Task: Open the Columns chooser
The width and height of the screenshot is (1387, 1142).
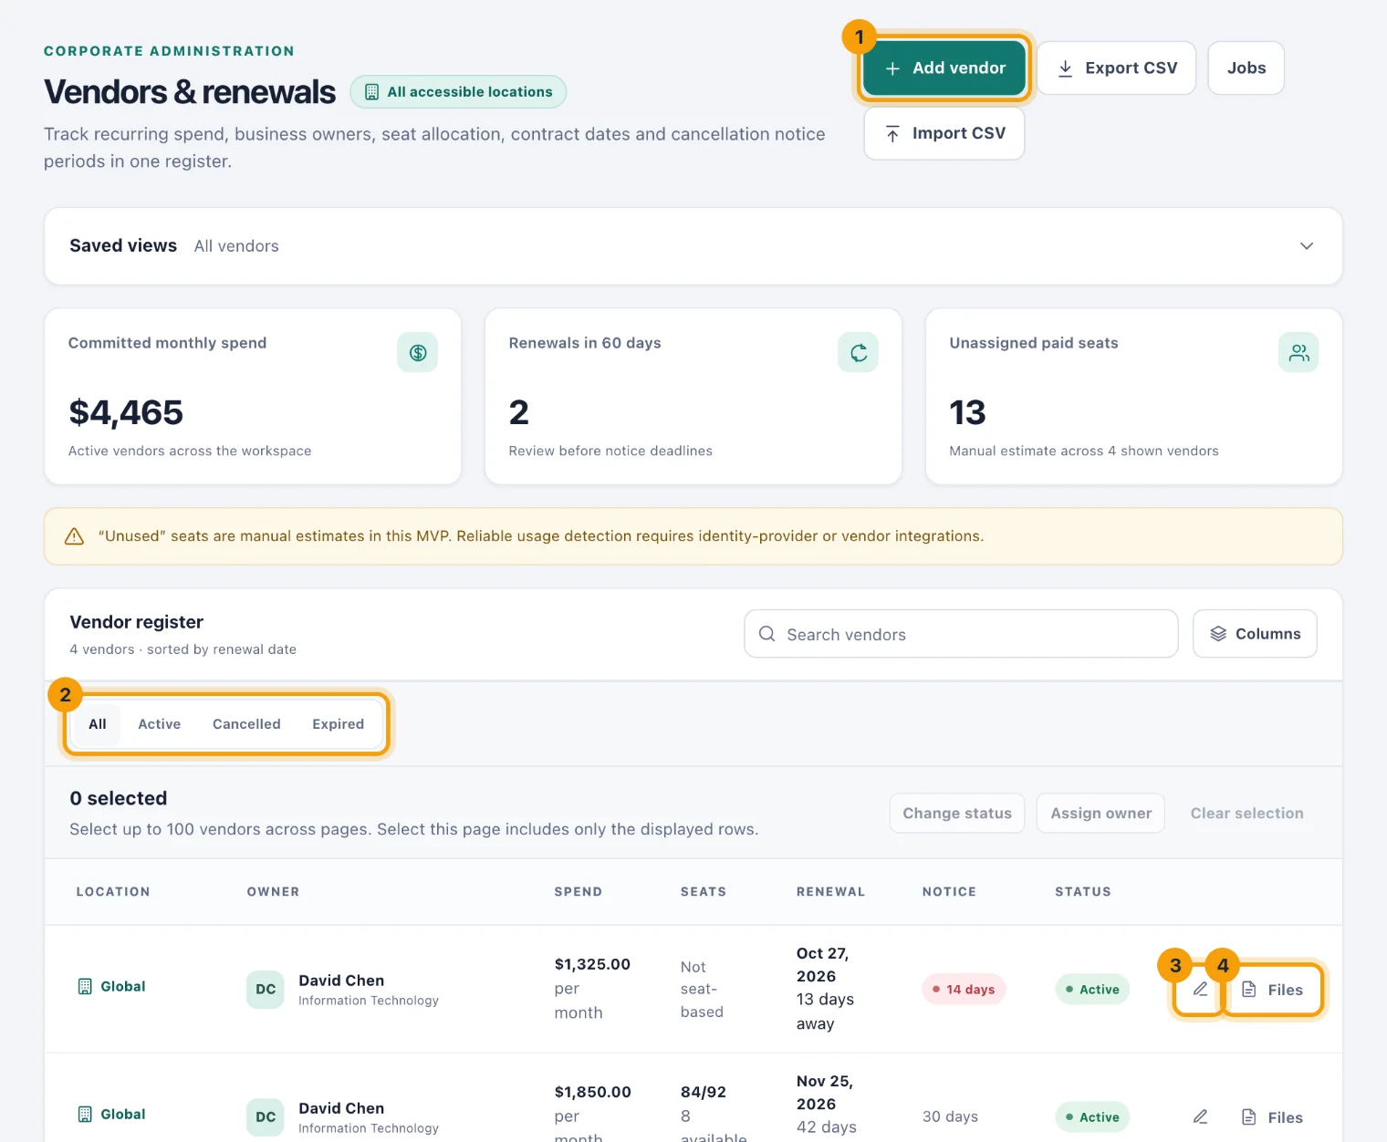Action: pyautogui.click(x=1255, y=634)
